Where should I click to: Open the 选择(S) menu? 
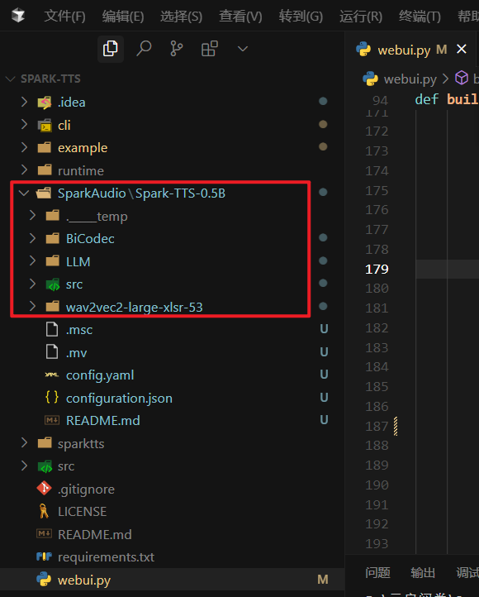[x=181, y=17]
